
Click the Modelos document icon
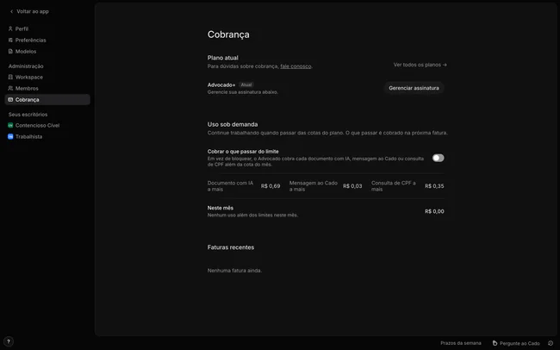click(10, 52)
